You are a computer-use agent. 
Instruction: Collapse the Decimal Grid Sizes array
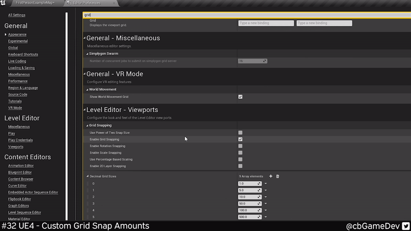[87, 176]
